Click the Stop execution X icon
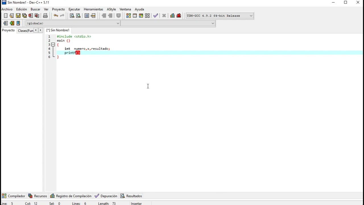 (x=164, y=16)
